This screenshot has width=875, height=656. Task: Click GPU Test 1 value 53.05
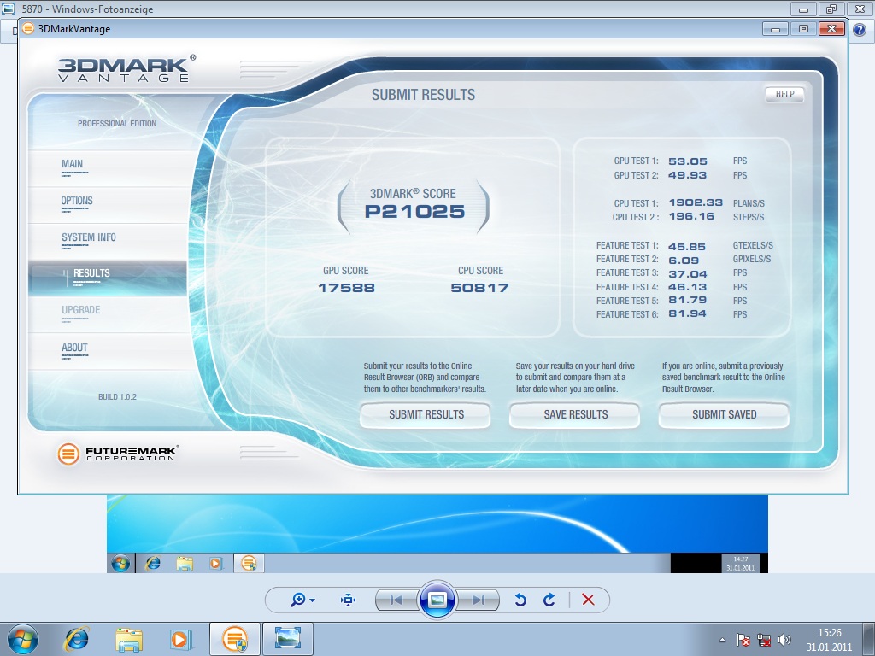point(688,161)
